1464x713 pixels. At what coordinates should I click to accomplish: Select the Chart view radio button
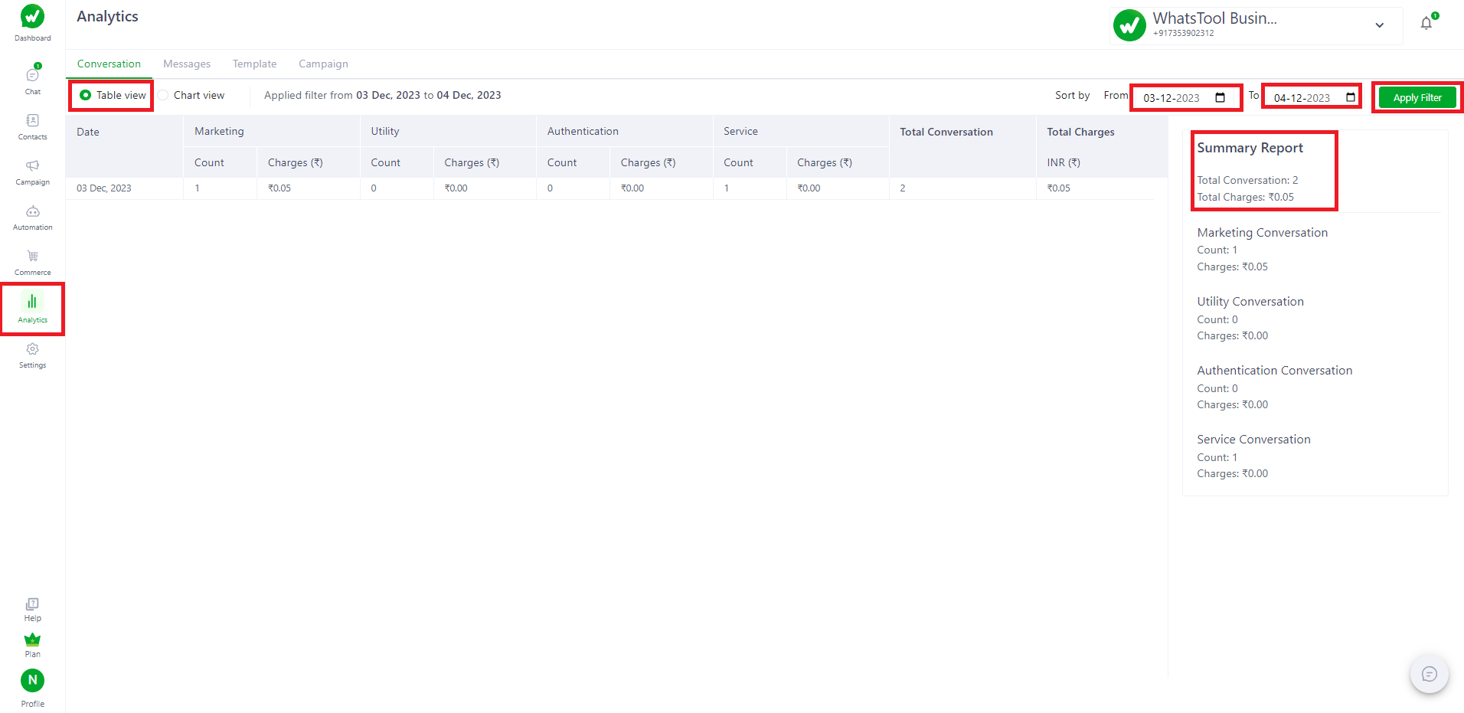pyautogui.click(x=162, y=95)
